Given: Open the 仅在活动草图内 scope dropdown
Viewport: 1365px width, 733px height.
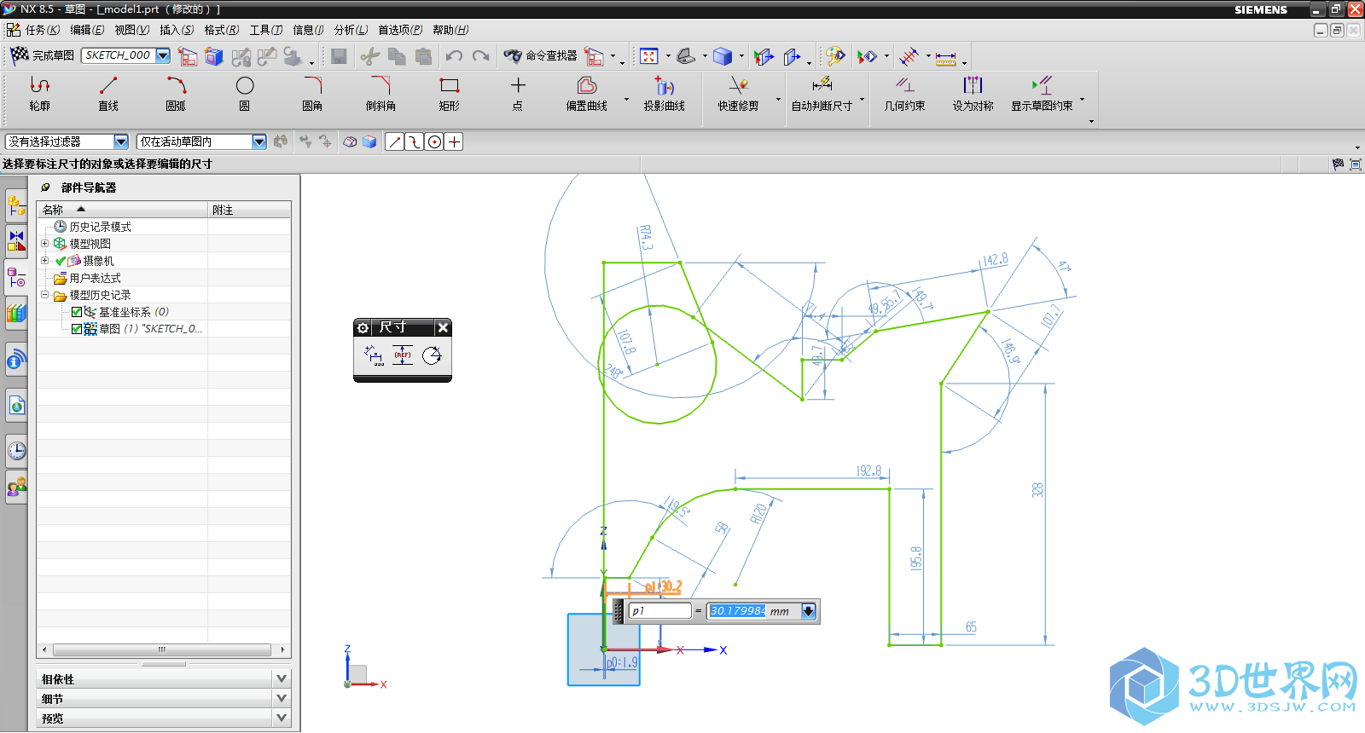Looking at the screenshot, I should [259, 141].
